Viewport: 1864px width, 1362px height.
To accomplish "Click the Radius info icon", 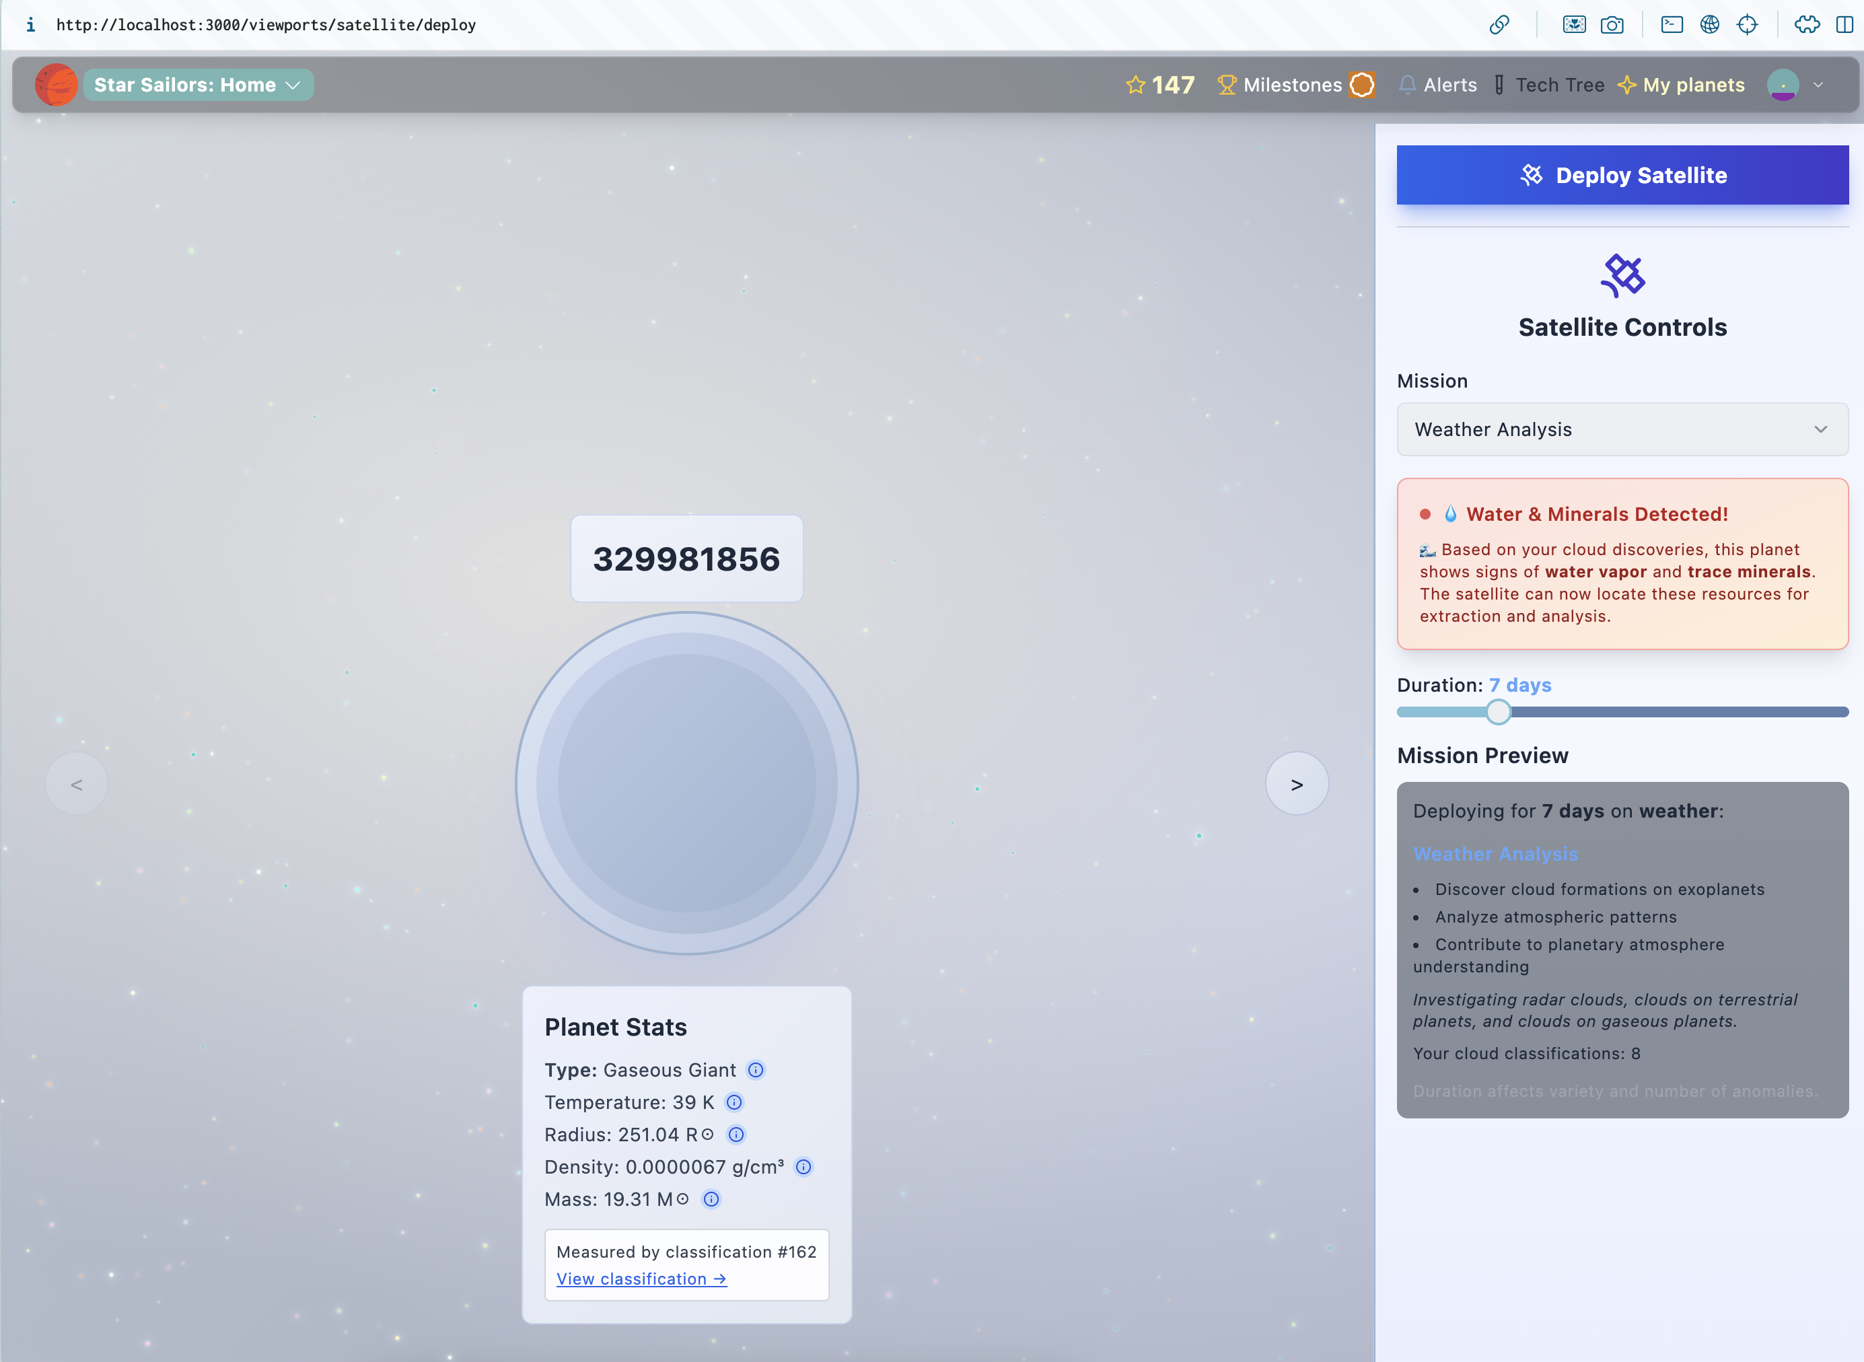I will pyautogui.click(x=736, y=1135).
